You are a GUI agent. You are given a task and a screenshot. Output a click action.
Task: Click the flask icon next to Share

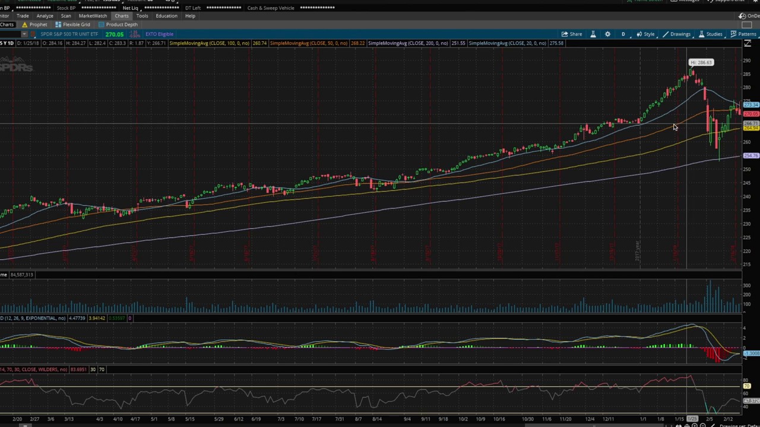593,34
